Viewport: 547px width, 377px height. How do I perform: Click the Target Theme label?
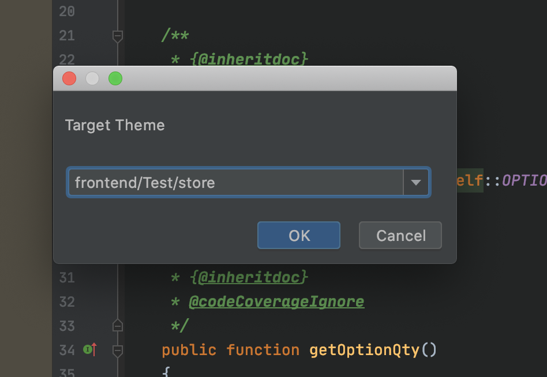pos(115,125)
